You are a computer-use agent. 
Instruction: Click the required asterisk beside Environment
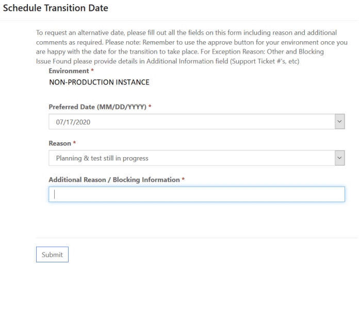92,71
